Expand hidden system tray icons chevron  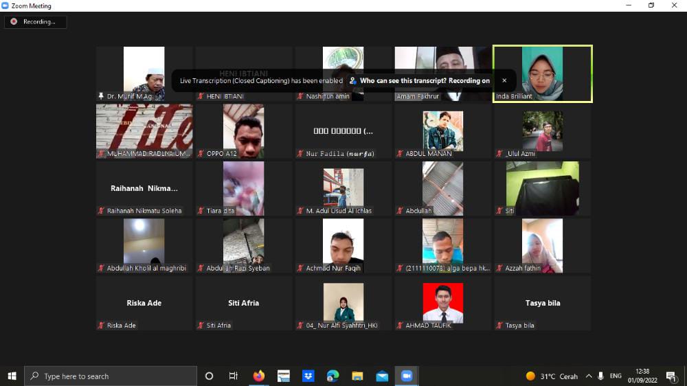click(589, 376)
